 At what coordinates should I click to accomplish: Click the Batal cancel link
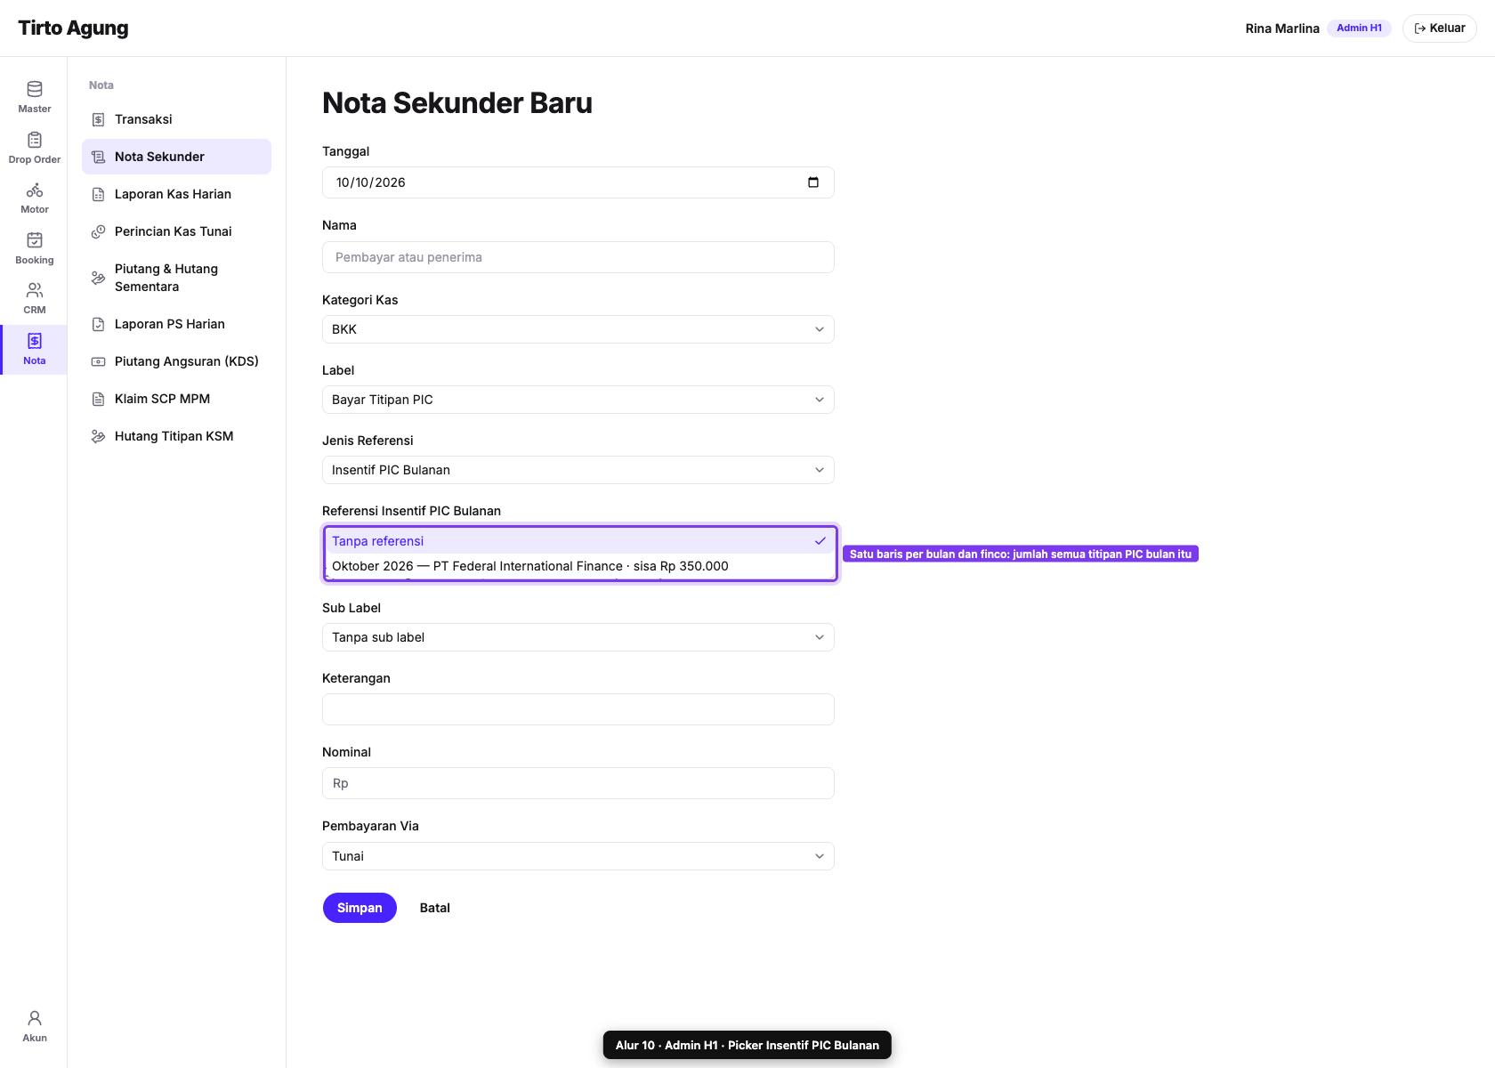[435, 908]
